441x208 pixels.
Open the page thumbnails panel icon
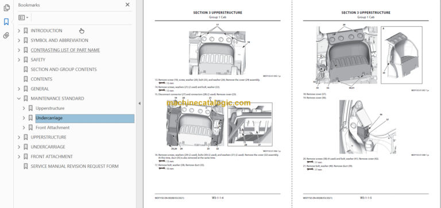click(x=6, y=8)
